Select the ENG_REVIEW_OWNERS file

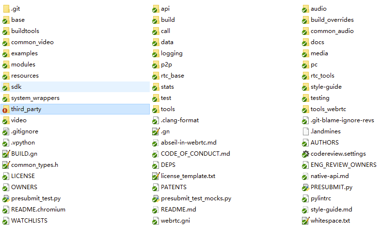343,165
